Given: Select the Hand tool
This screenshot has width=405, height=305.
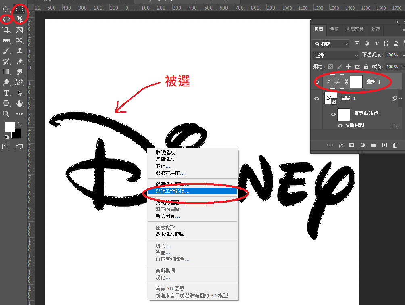Looking at the screenshot, I should point(19,103).
